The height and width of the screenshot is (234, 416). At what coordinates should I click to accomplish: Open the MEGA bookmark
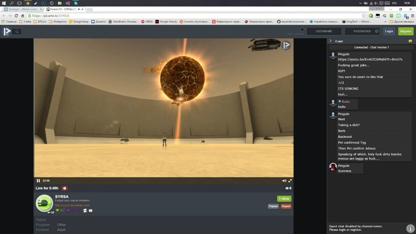click(x=147, y=22)
